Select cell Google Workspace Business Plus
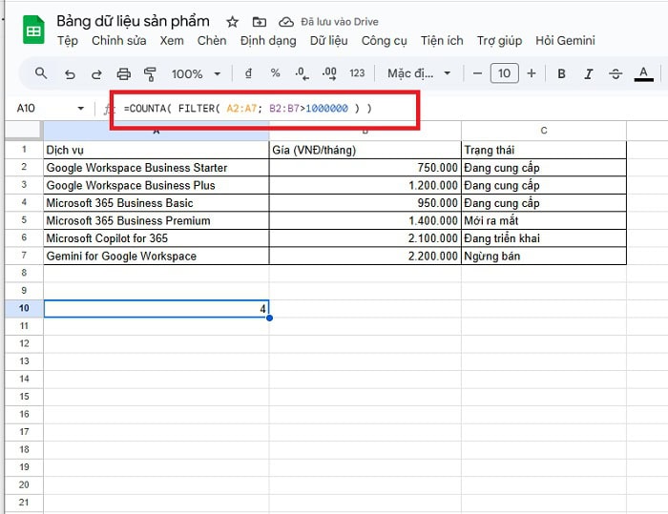This screenshot has width=668, height=514. click(x=157, y=185)
